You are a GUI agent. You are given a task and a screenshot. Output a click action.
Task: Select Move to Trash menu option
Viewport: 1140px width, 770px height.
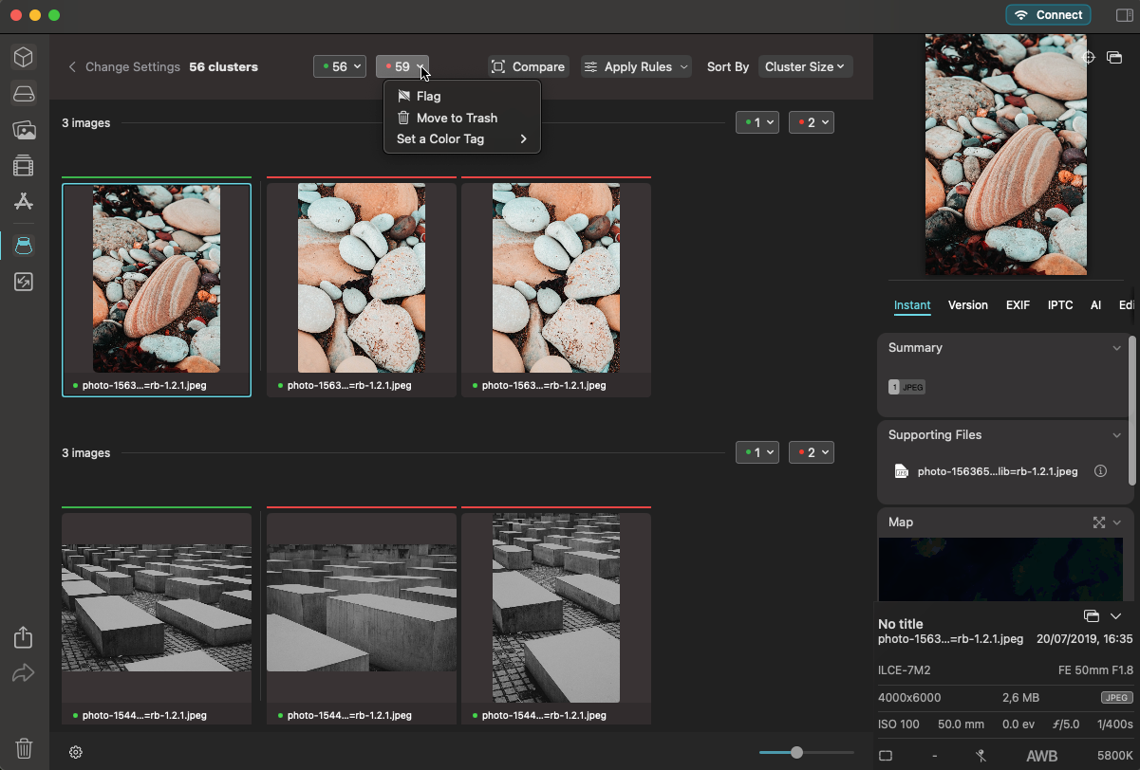click(456, 118)
